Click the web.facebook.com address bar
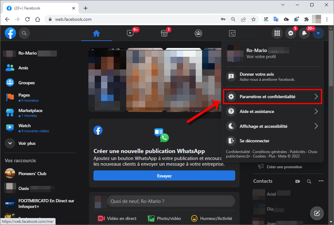This screenshot has height=225, width=334. click(x=132, y=19)
